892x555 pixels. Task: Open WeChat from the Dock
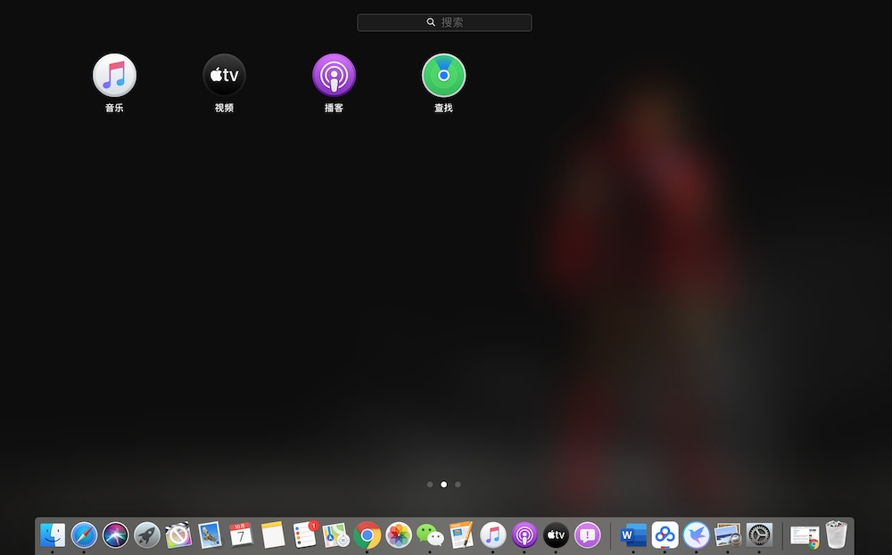coord(430,535)
